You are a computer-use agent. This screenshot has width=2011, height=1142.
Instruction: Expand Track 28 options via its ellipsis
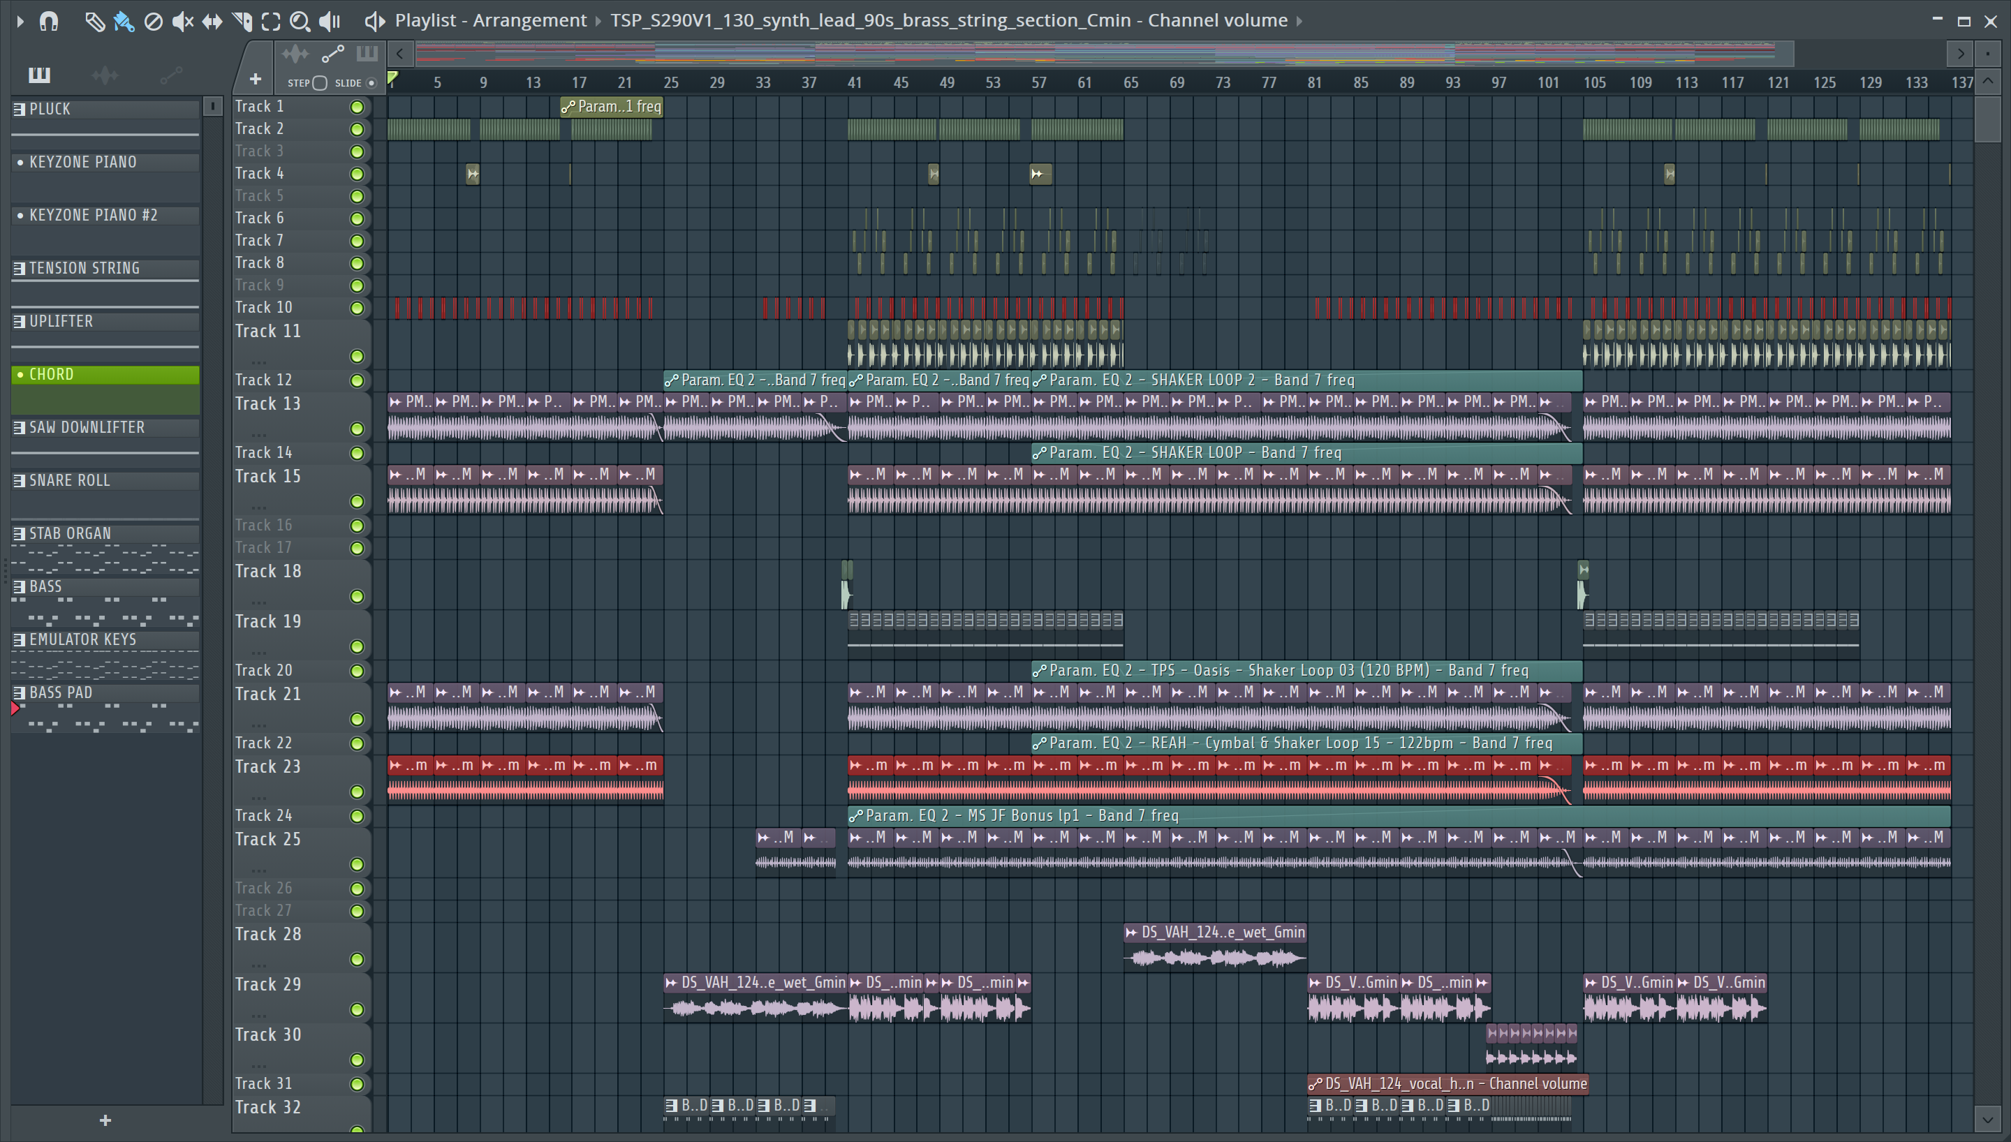point(259,964)
